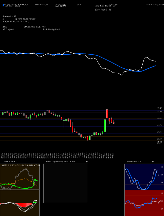
Task: Click the 'MACD: 32.97, 31.74, 1.23 C' line
Action: [16, 22]
